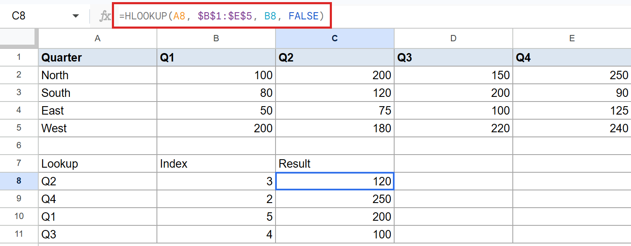
Task: Select column E header
Action: [572, 38]
